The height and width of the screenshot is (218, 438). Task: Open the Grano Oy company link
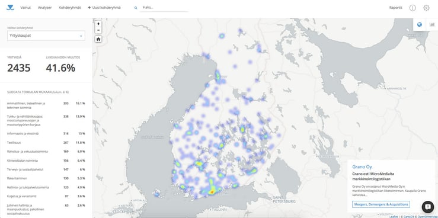(362, 167)
